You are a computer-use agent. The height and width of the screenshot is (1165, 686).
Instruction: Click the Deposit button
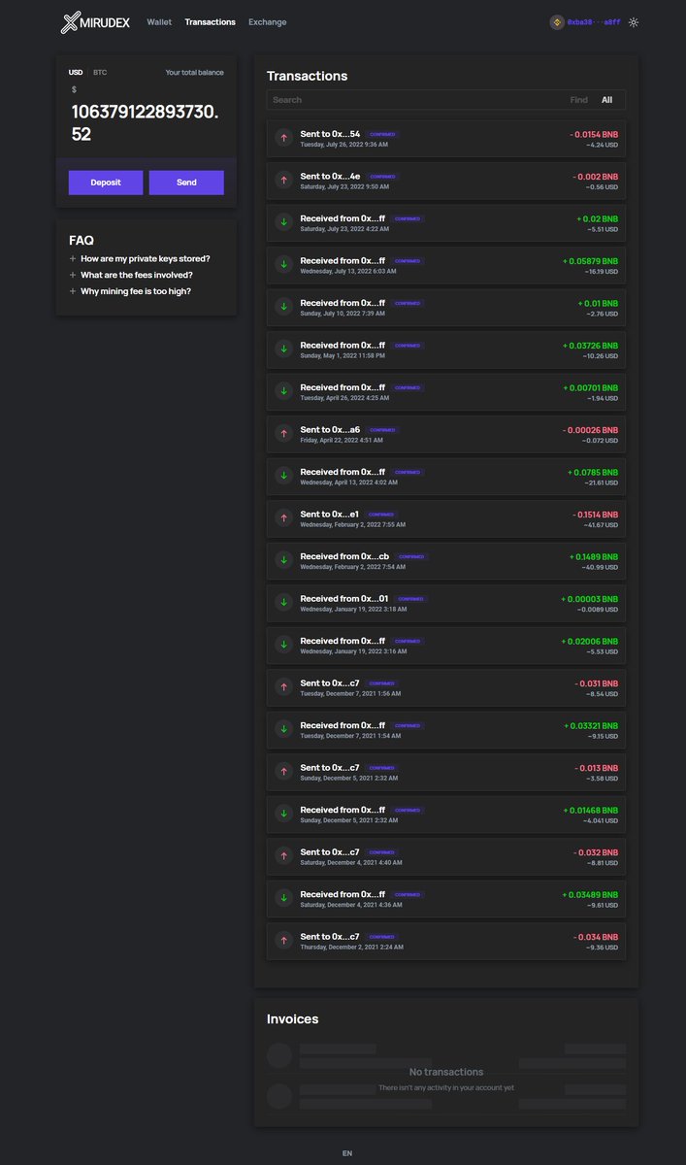coord(106,183)
